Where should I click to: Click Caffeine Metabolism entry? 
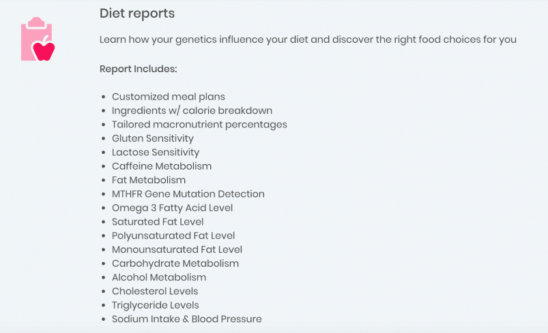(x=162, y=166)
